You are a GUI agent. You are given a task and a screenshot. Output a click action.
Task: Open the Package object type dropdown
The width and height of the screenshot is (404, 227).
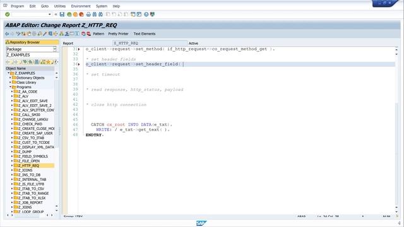55,49
